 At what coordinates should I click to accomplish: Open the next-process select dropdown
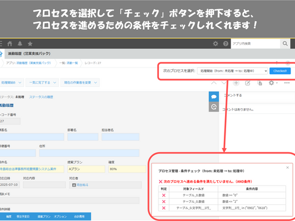pos(232,71)
